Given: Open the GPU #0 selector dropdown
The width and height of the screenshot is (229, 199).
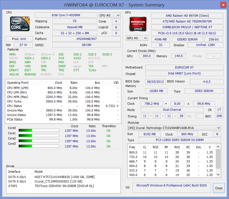Looking at the screenshot, I should point(137,38).
